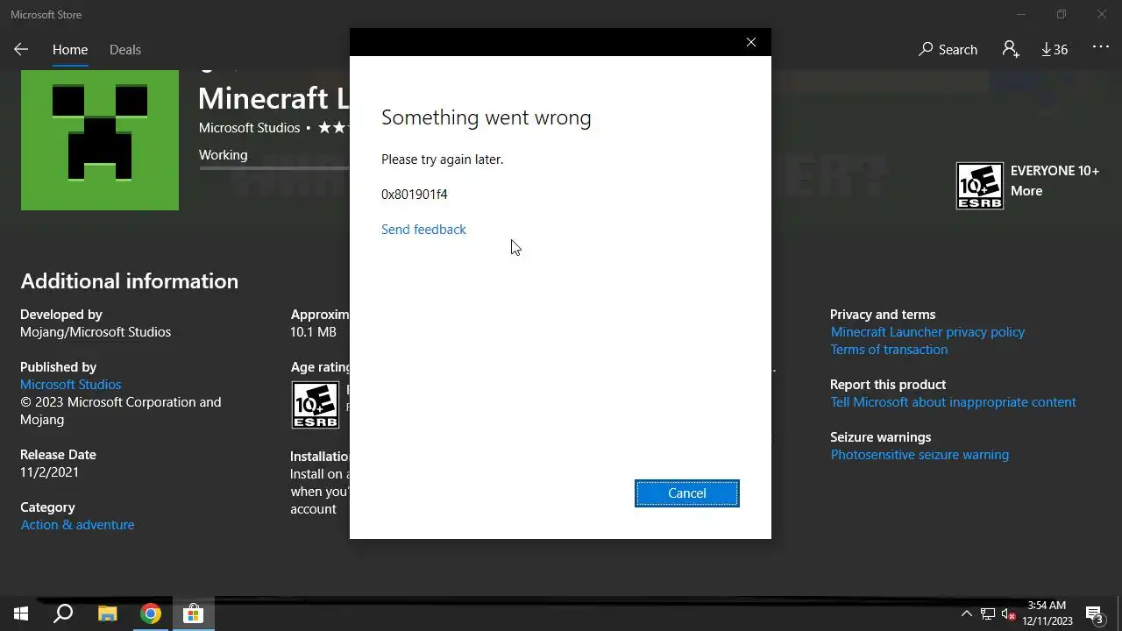
Task: Open the Action Center notifications icon
Action: (1094, 614)
